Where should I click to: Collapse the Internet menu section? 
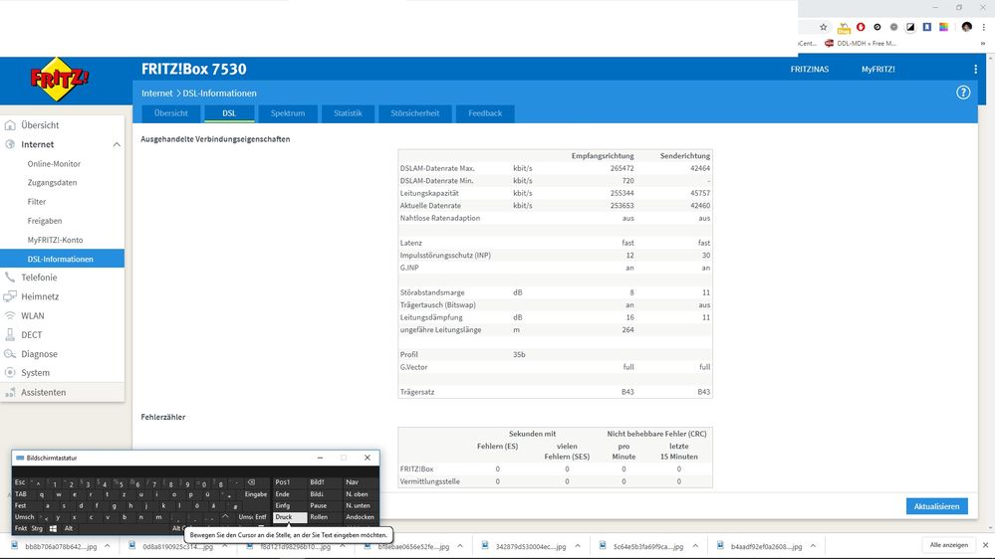tap(117, 145)
